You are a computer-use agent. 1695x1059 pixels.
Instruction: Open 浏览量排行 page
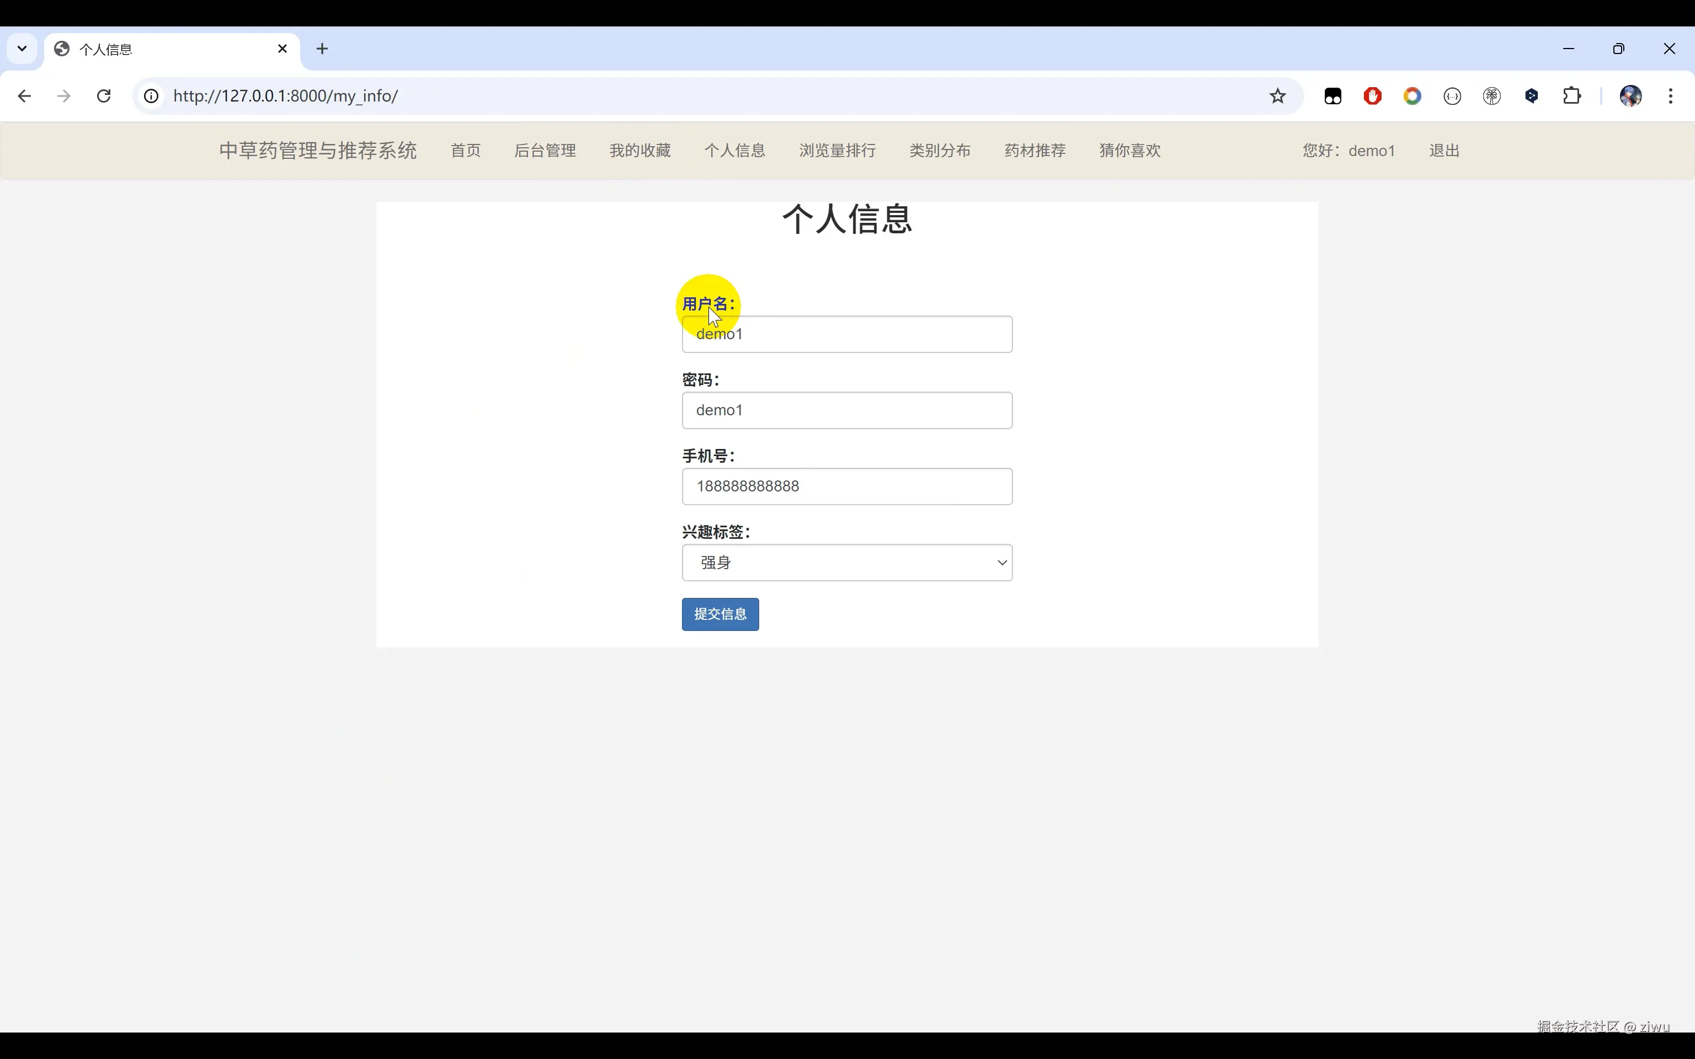pos(837,151)
